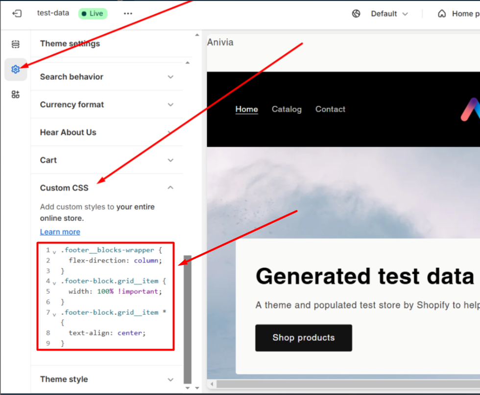
Task: Click the Home link in preview navigation
Action: click(246, 110)
